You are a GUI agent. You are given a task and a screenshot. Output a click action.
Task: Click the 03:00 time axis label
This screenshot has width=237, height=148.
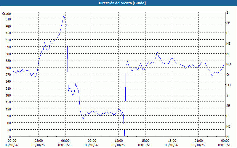tap(39, 141)
